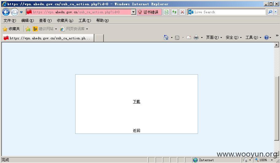Maximize the Internet Explorer window
This screenshot has height=163, width=280.
pos(271,4)
